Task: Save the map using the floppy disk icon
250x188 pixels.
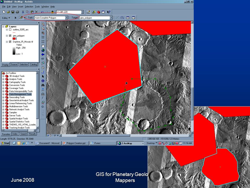Action: (x=13, y=12)
